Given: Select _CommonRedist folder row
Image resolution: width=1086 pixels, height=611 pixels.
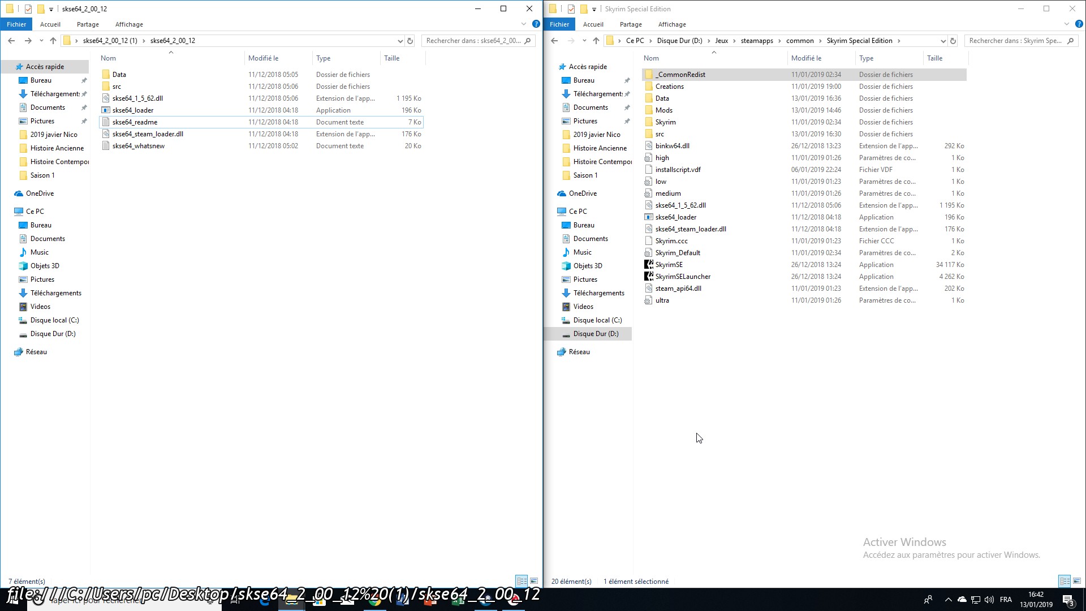Looking at the screenshot, I should [804, 75].
